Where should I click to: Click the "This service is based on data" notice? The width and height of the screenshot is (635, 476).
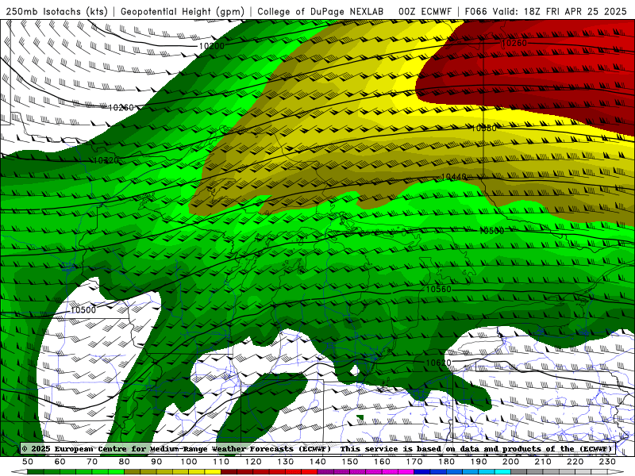click(x=413, y=449)
